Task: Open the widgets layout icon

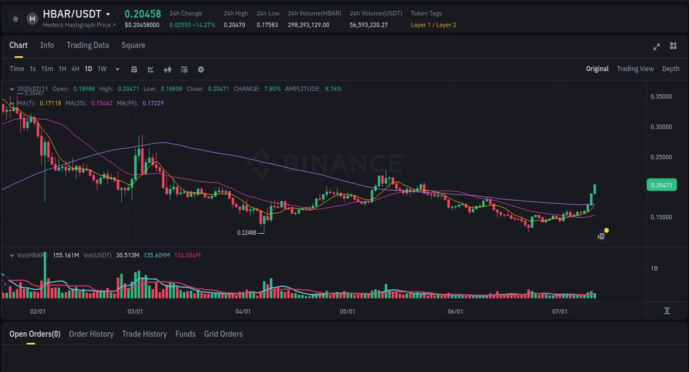Action: 673,46
